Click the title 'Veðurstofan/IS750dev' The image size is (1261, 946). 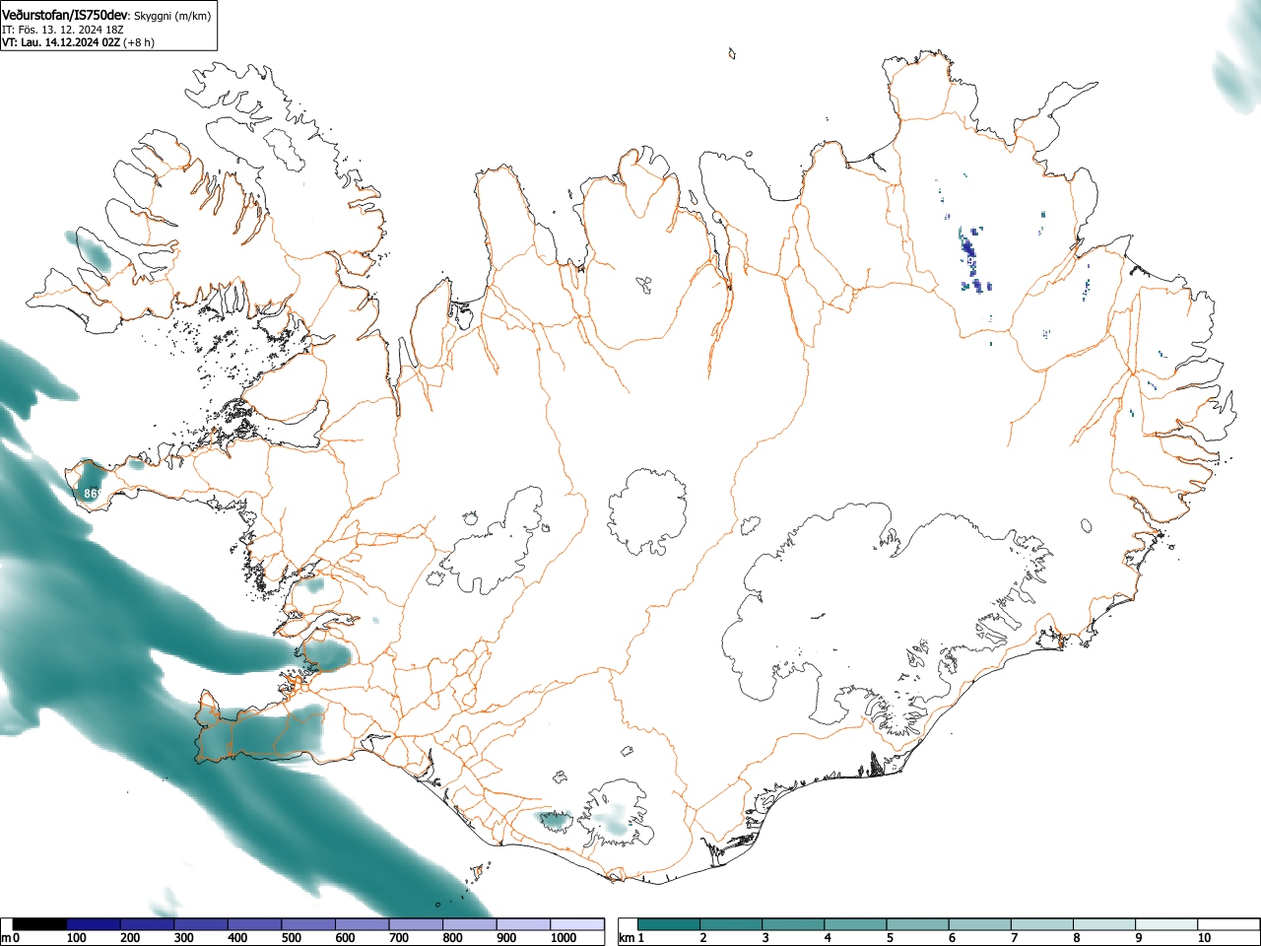point(66,15)
